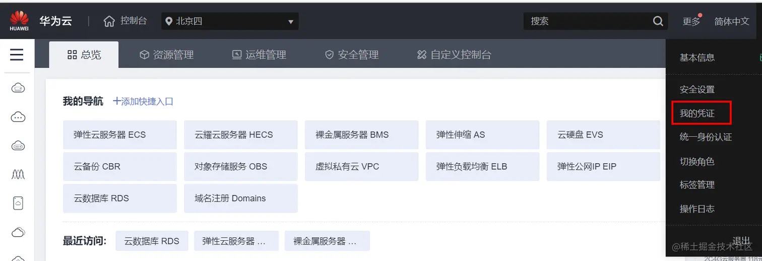Open the third cloud sidebar icon
The height and width of the screenshot is (261, 762).
(x=18, y=146)
